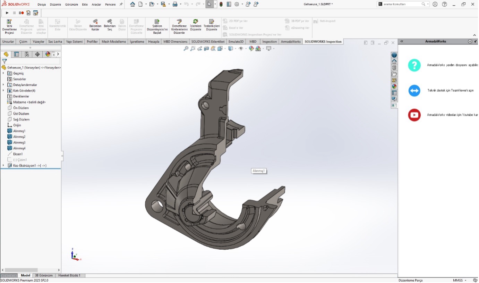Open the Save dropdown arrow
This screenshot has height=283, width=479.
coord(169,4)
